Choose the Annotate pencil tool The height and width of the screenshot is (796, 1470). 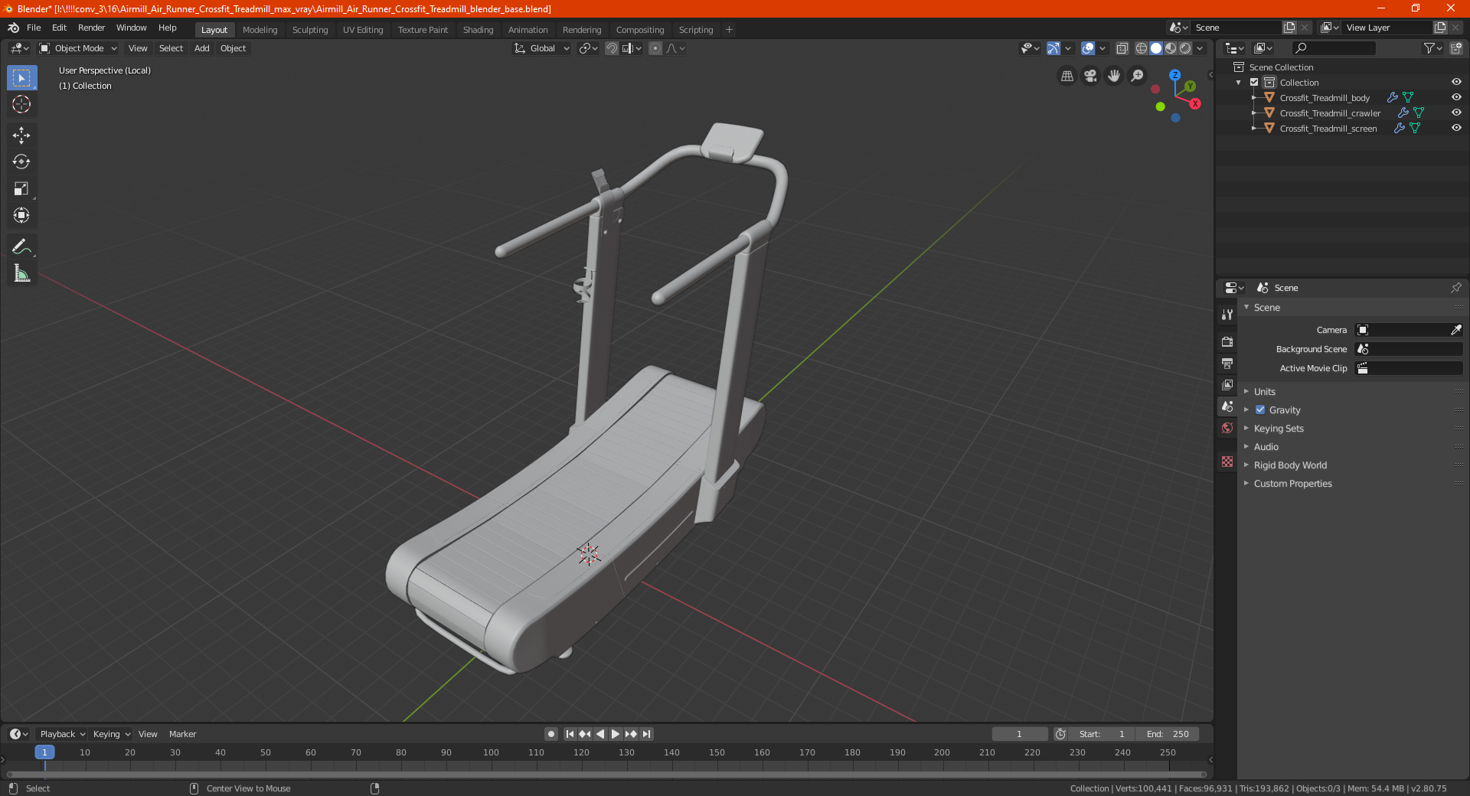click(x=21, y=246)
